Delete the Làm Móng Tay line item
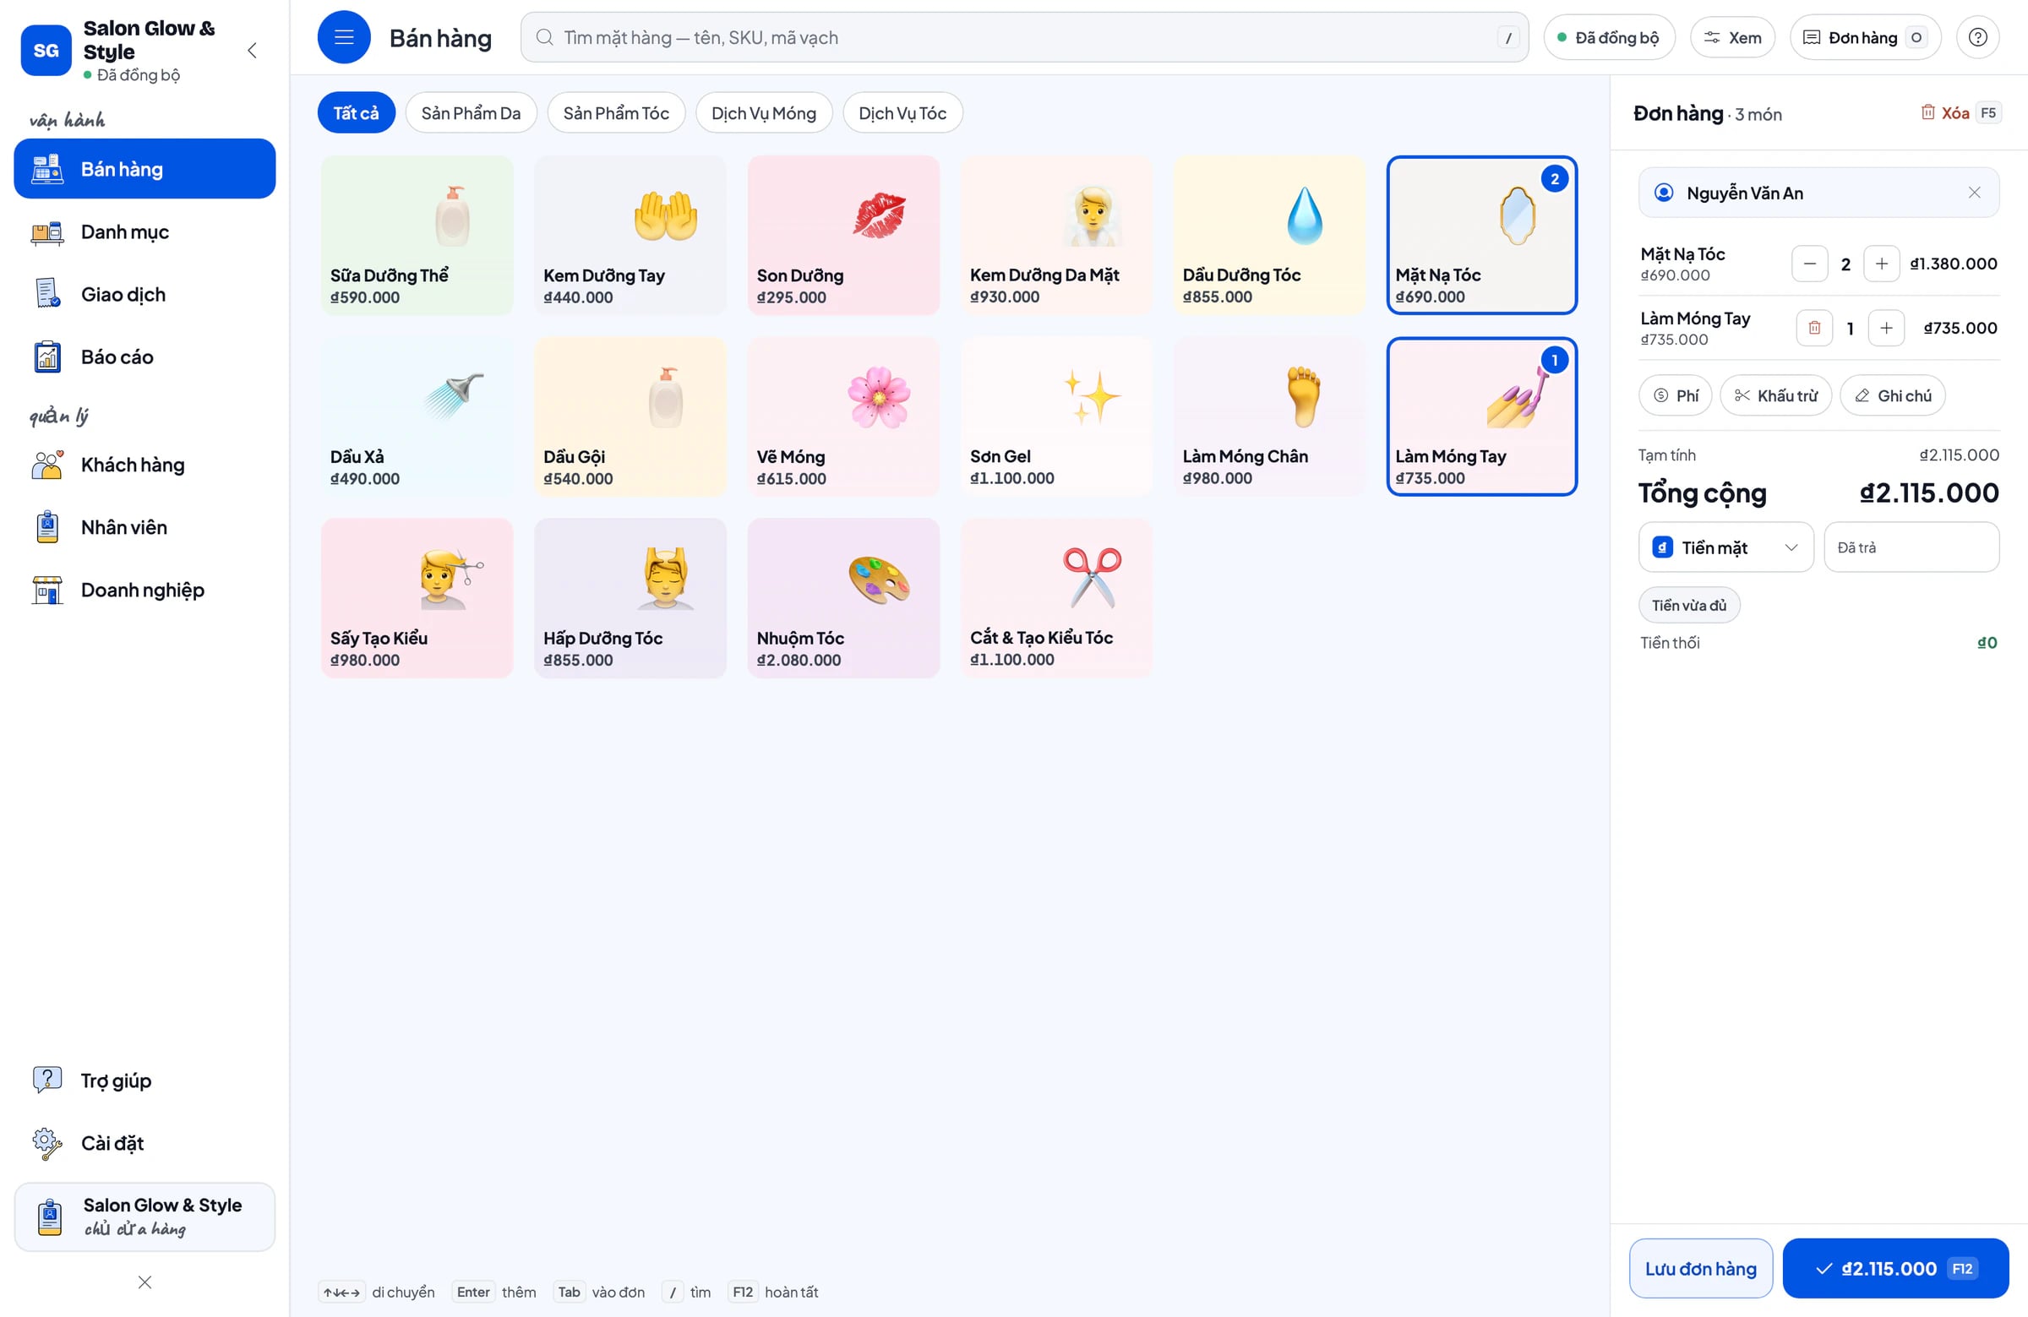The height and width of the screenshot is (1317, 2028). [x=1814, y=328]
